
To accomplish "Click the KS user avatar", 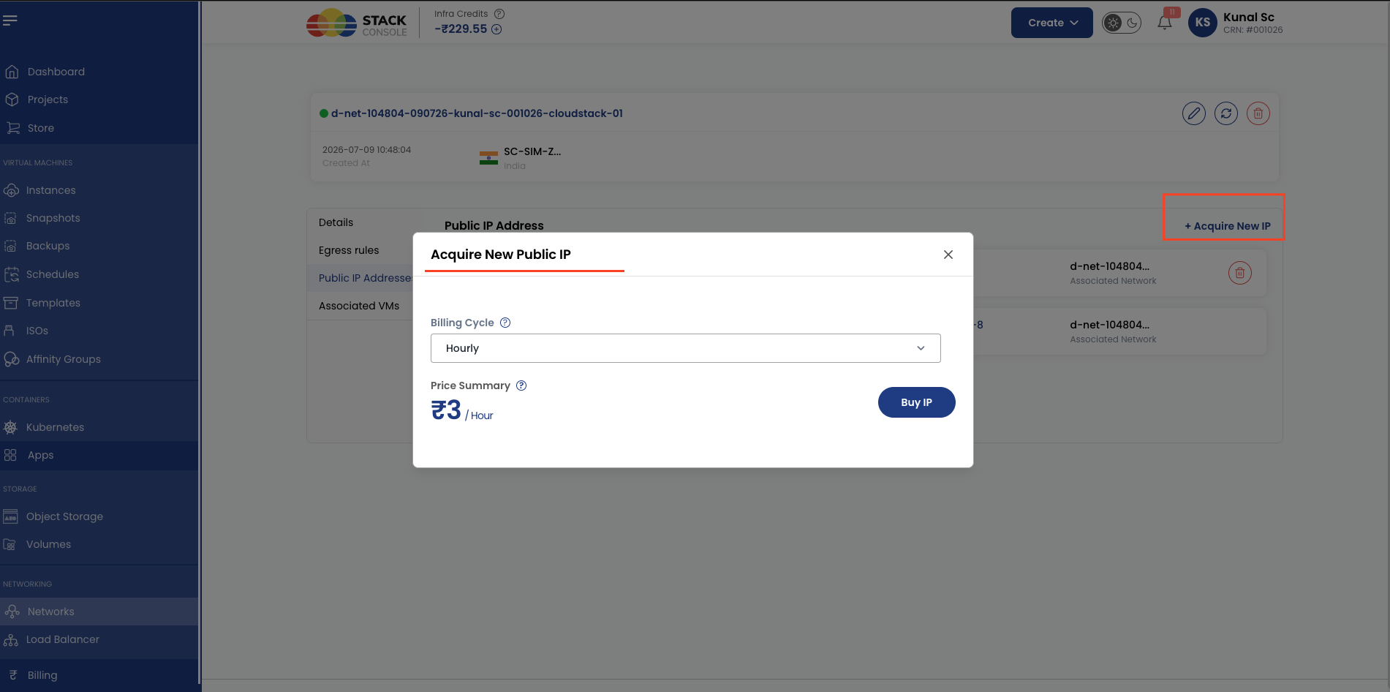I will point(1203,23).
